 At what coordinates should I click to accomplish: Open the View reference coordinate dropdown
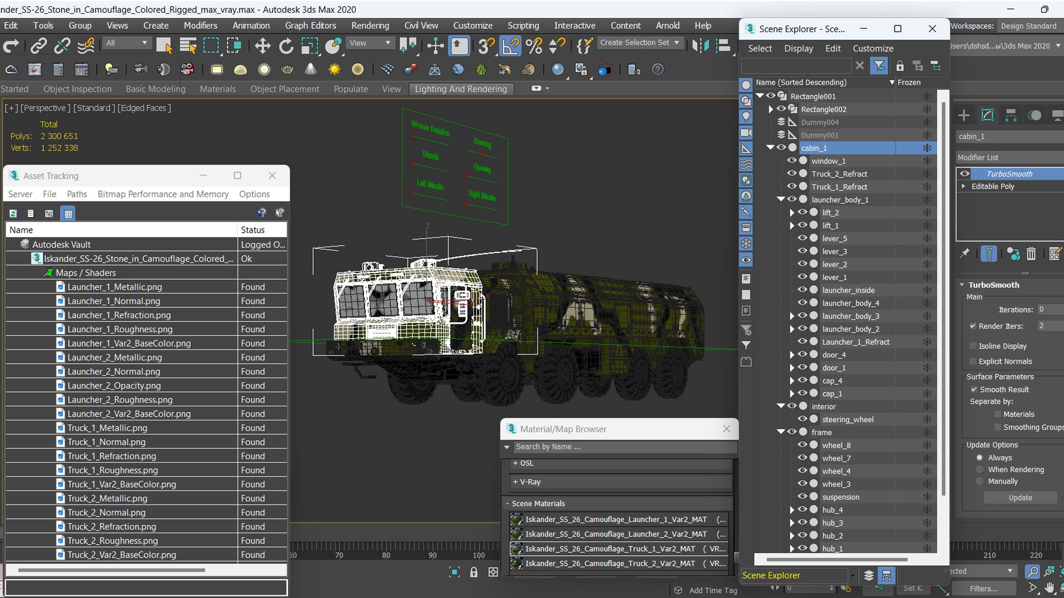pos(370,43)
